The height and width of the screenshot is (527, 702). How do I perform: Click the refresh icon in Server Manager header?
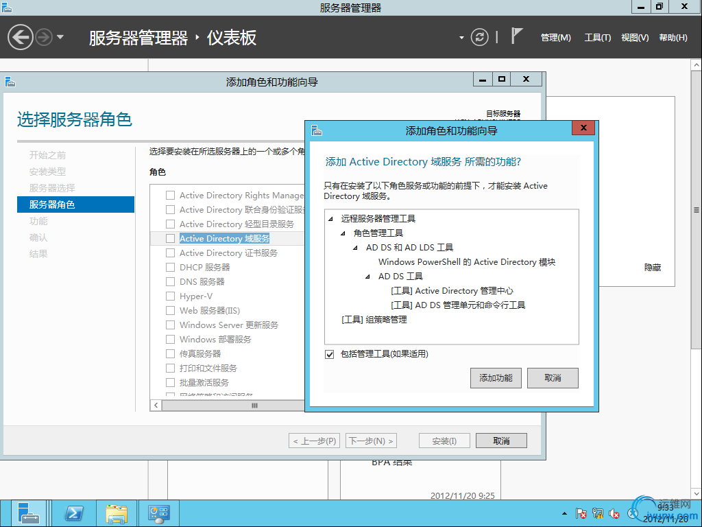point(479,37)
